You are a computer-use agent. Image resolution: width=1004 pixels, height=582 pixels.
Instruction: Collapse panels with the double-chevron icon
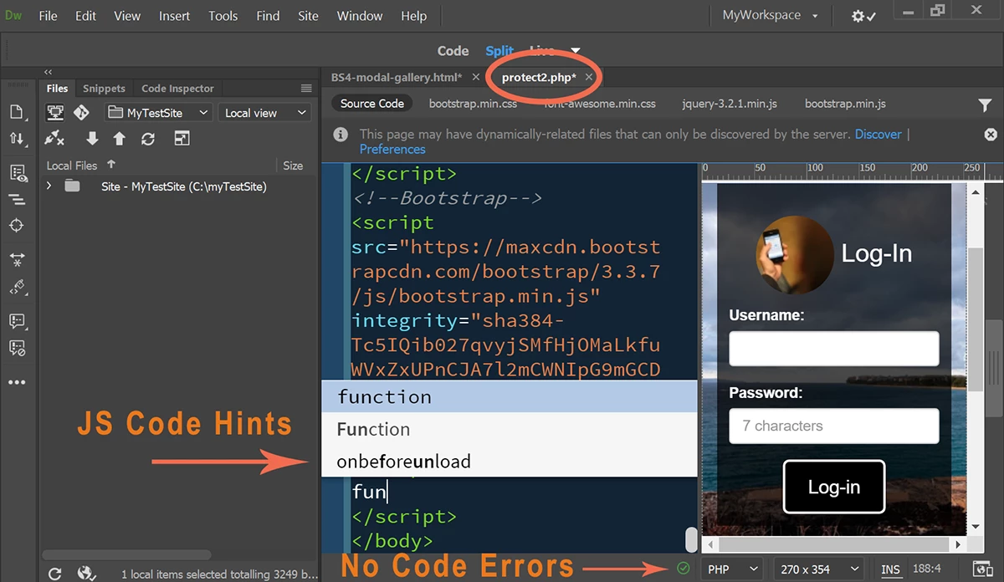[x=48, y=73]
